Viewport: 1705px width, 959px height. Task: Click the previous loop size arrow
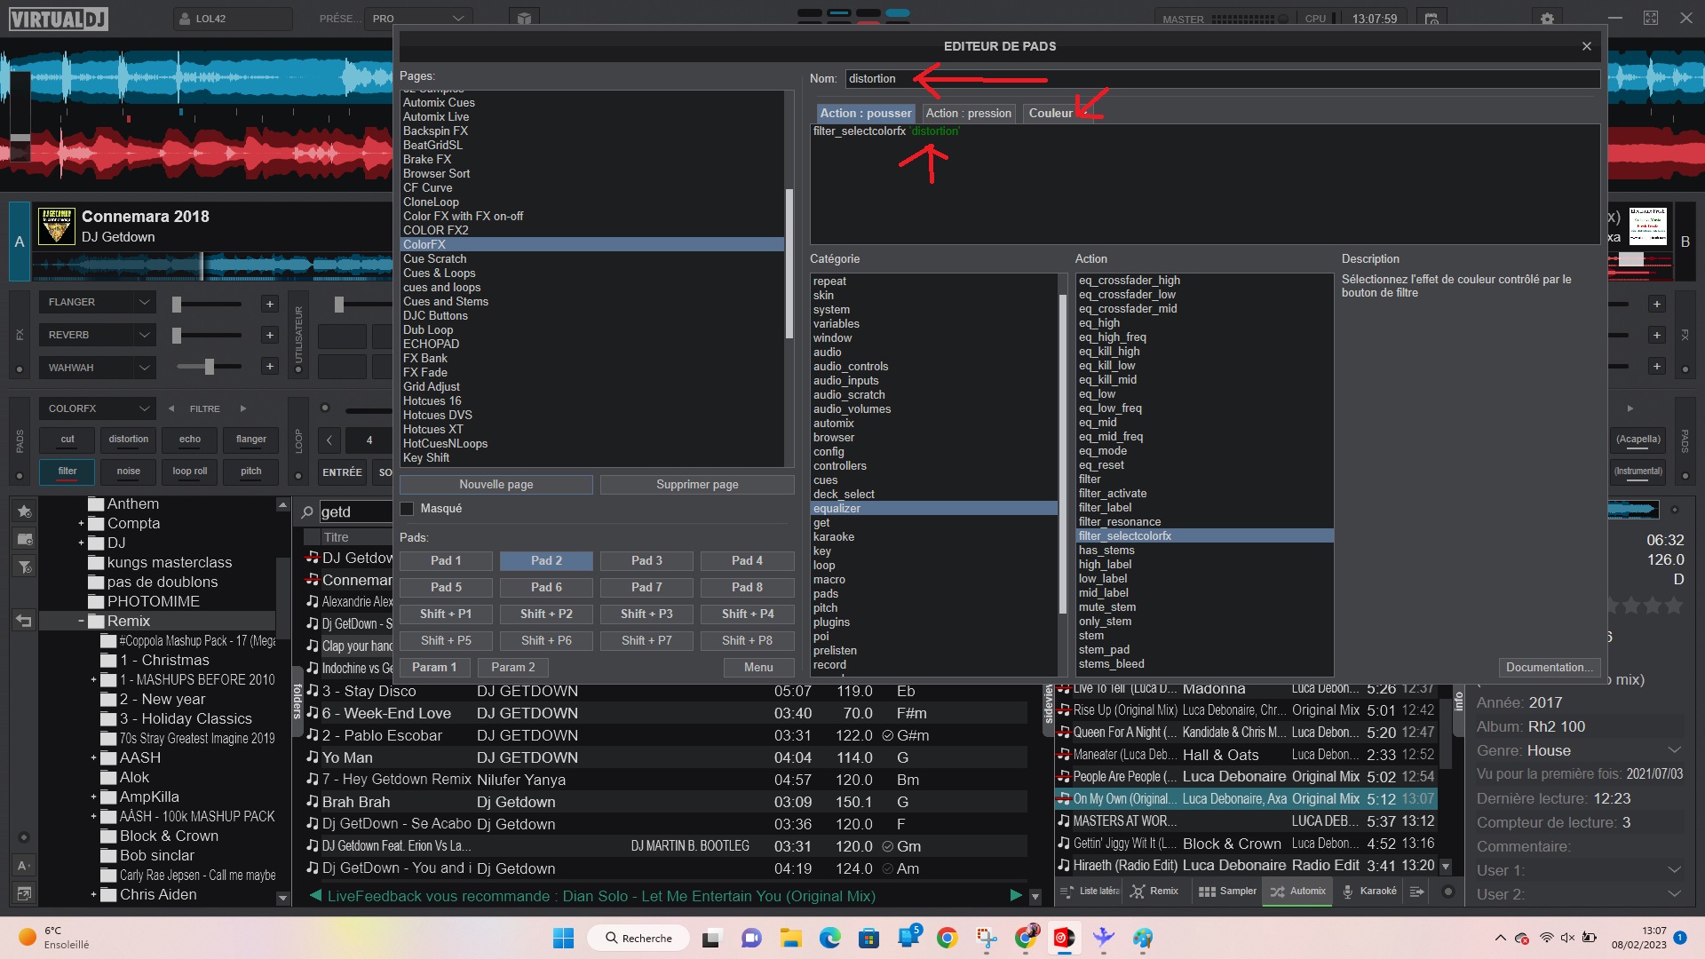(329, 440)
